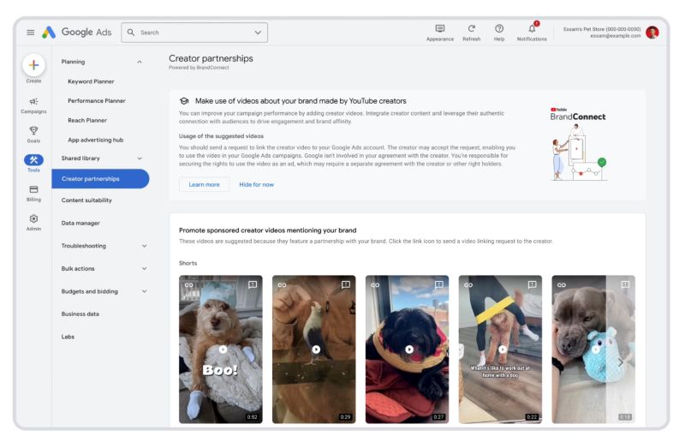Play the Boo! dog short

223,349
